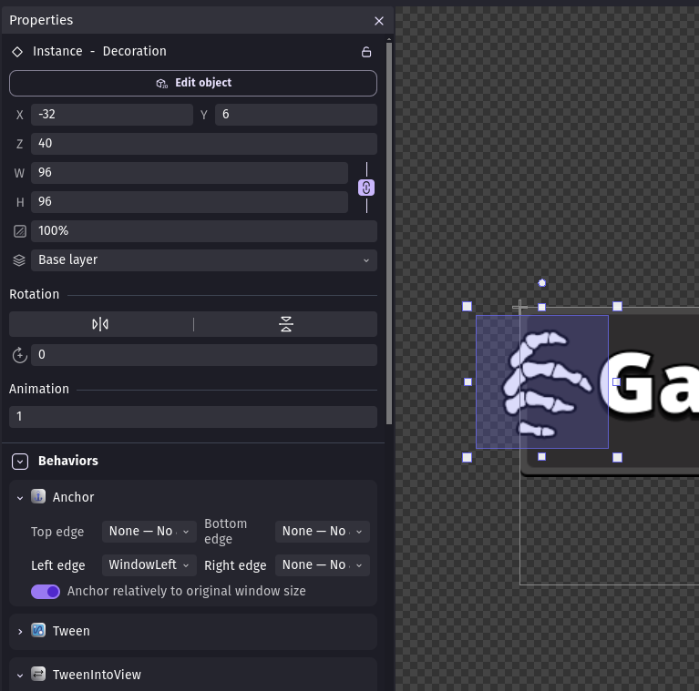Collapse the TweenIntoView behavior
Screen dimensions: 699x691
point(20,676)
